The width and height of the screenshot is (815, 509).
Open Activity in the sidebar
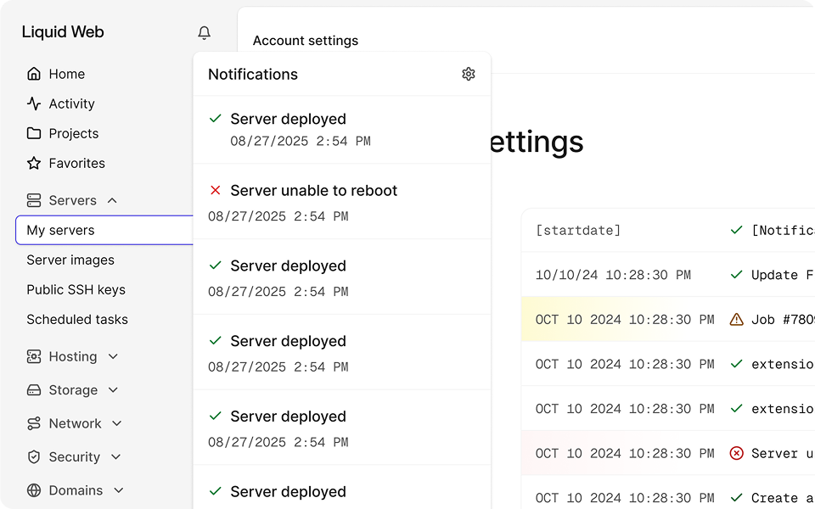pyautogui.click(x=71, y=103)
